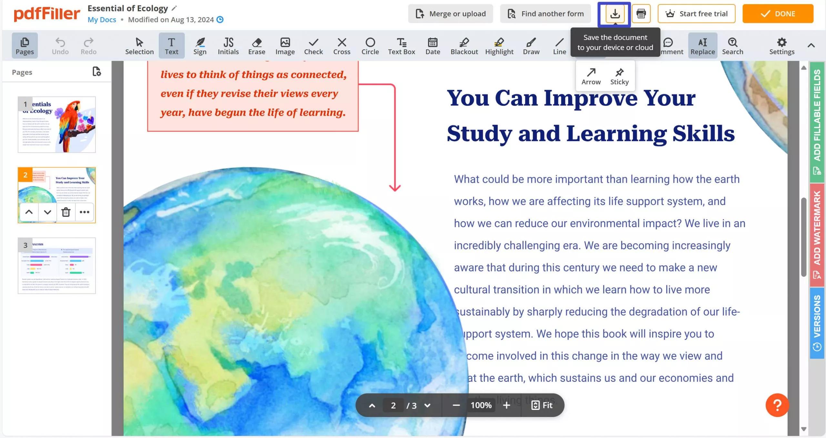Viewport: 826px width, 438px height.
Task: Select the Highlight tool
Action: [499, 46]
